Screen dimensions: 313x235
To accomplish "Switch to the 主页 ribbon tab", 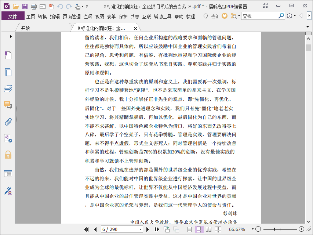I will [31, 17].
